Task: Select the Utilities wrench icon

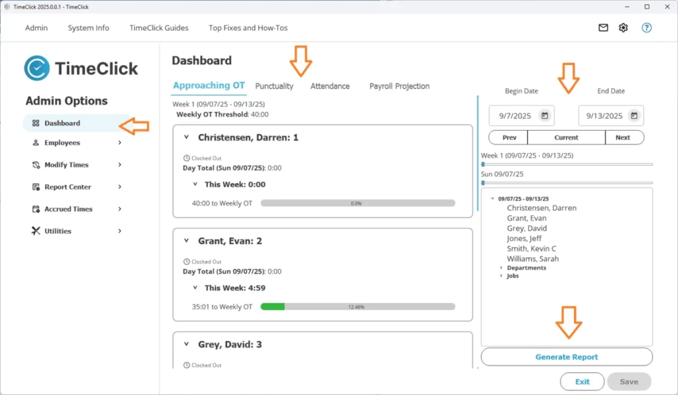Action: tap(36, 231)
